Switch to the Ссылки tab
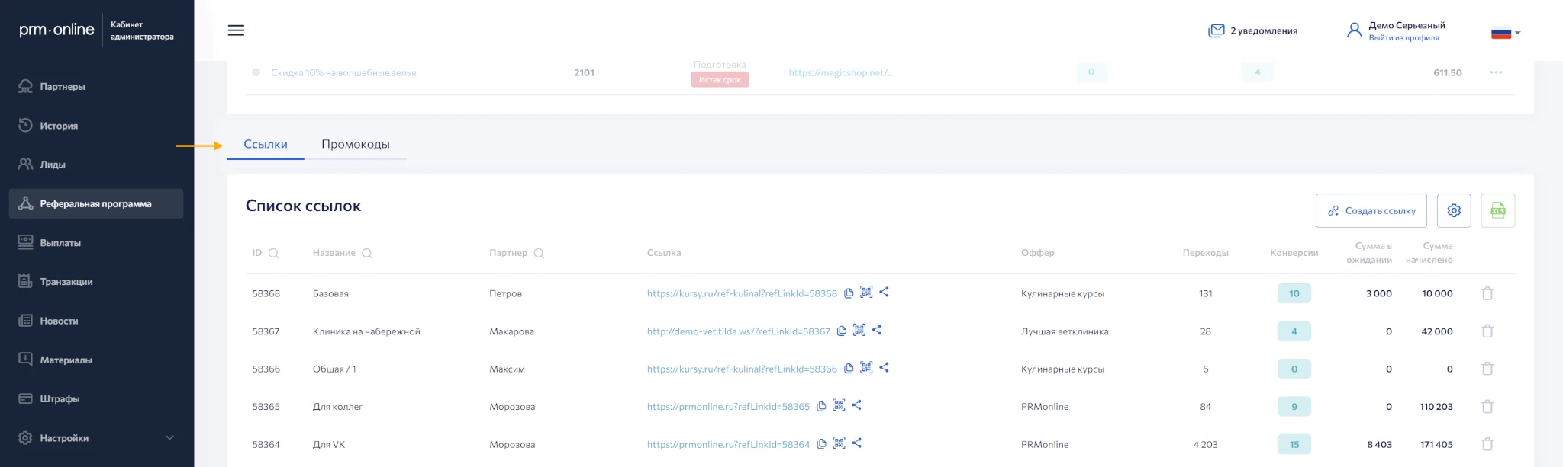The width and height of the screenshot is (1563, 467). [266, 144]
